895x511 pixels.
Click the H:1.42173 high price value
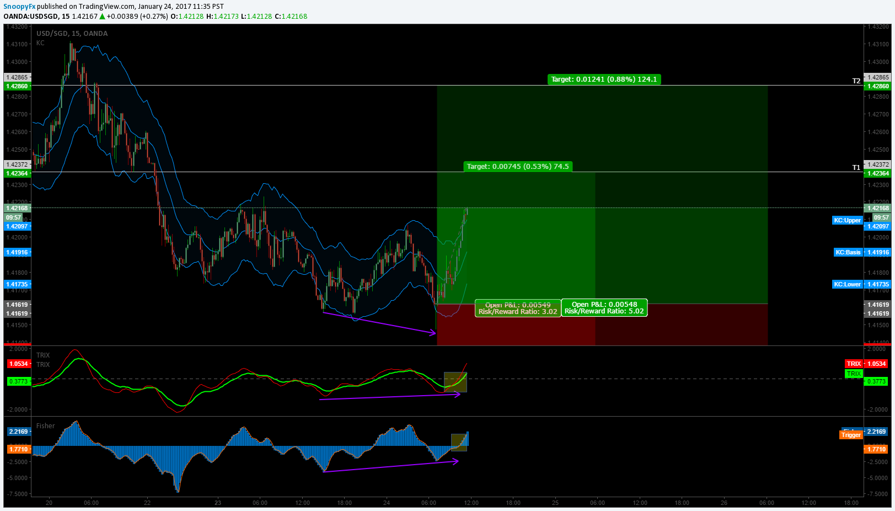[222, 16]
